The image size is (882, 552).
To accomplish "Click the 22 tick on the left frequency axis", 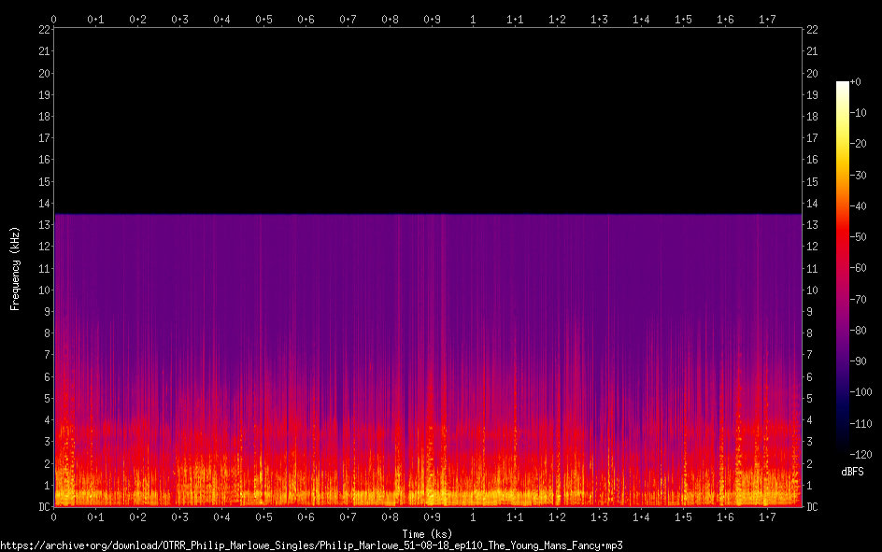I will 44,30.
